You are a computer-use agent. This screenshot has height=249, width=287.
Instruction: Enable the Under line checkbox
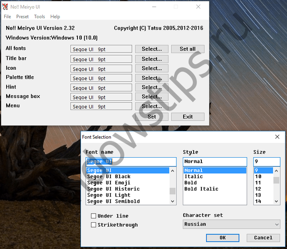(x=94, y=216)
